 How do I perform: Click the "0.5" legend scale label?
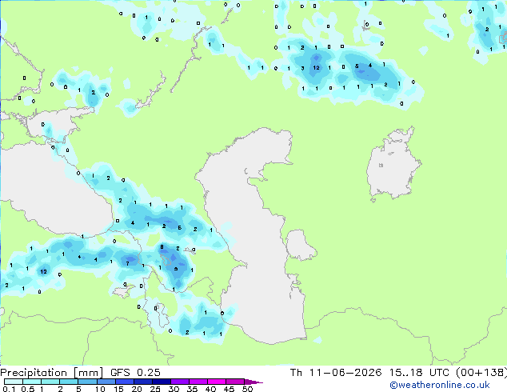[28, 389]
